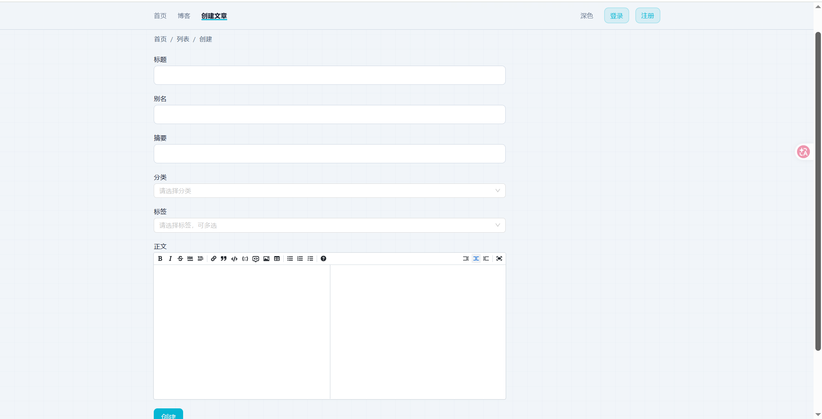Apply strikethrough text formatting
The height and width of the screenshot is (419, 822).
[x=180, y=259]
